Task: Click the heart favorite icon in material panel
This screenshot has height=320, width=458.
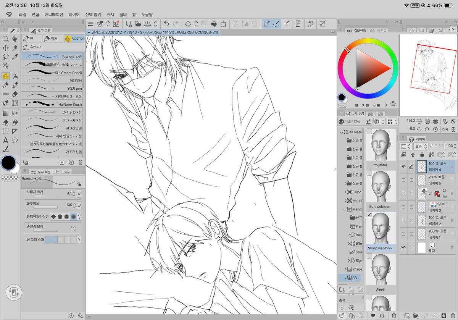Action: [373, 315]
